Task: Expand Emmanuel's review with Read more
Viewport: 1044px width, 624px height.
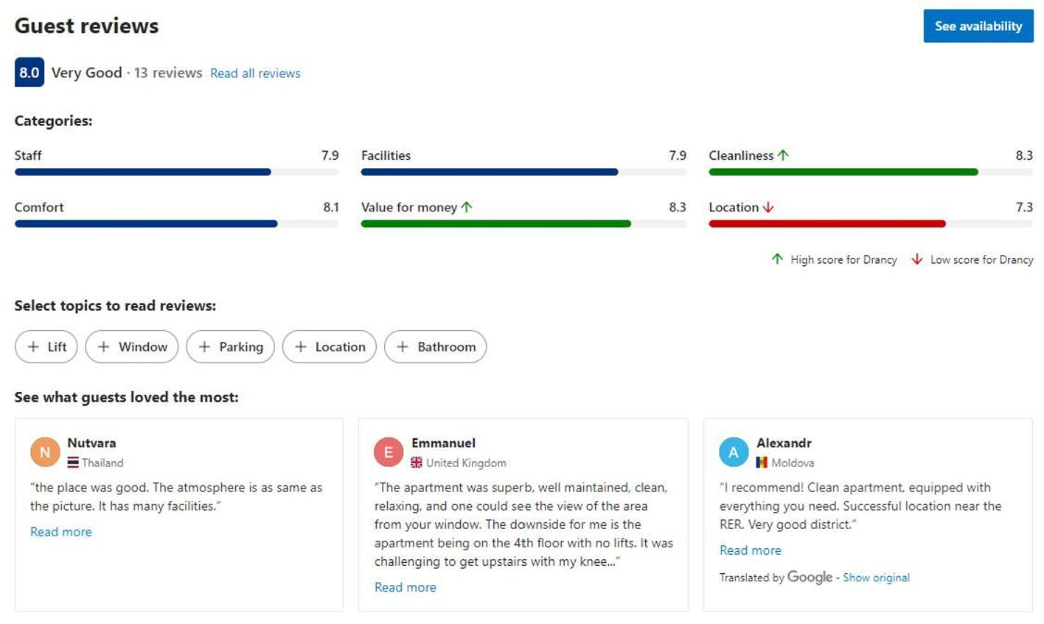Action: pyautogui.click(x=405, y=587)
